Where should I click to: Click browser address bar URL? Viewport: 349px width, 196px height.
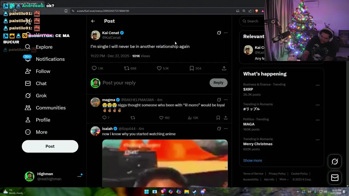103,11
